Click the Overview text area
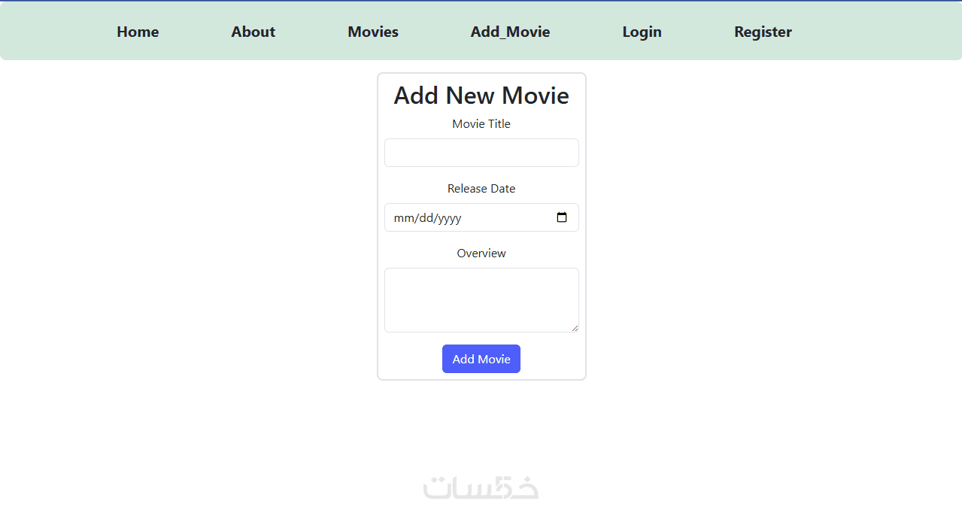Screen dimensions: 962x510 [481, 300]
